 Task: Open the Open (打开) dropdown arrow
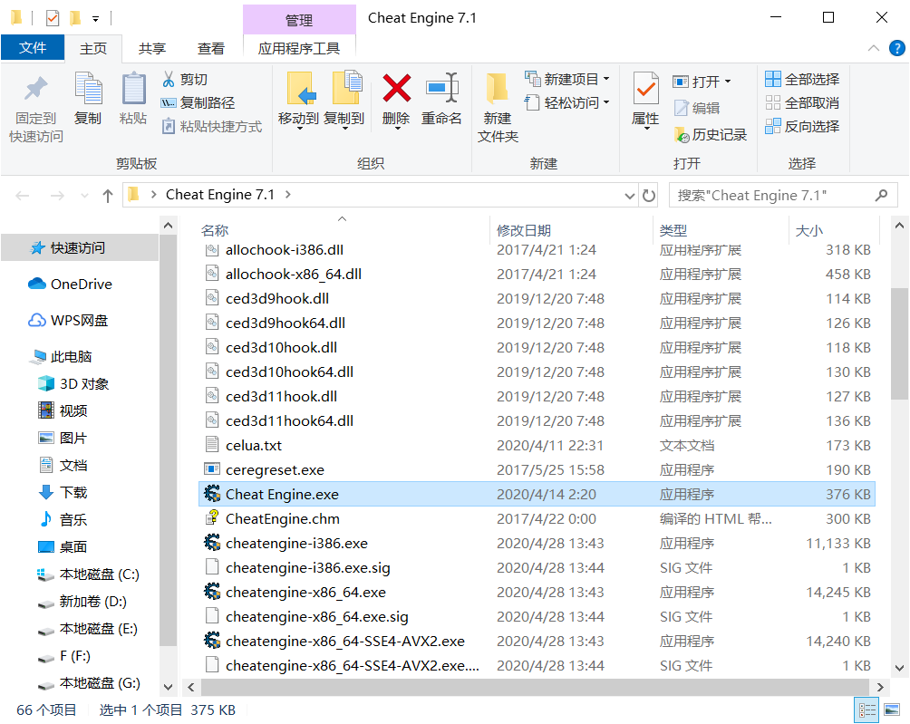pyautogui.click(x=728, y=82)
